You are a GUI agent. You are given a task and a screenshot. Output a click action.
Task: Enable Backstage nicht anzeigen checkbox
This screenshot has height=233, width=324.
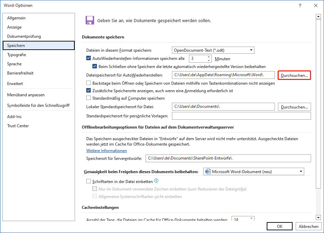[x=88, y=83]
